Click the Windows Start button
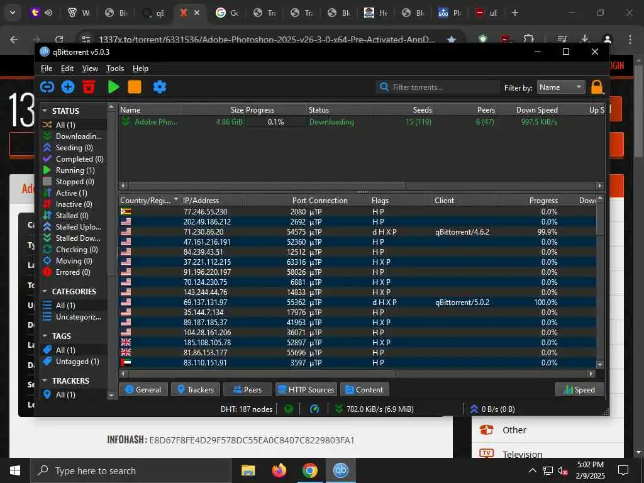 (15, 470)
